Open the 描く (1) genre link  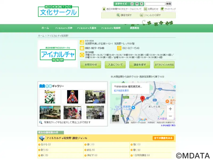tap(137, 145)
